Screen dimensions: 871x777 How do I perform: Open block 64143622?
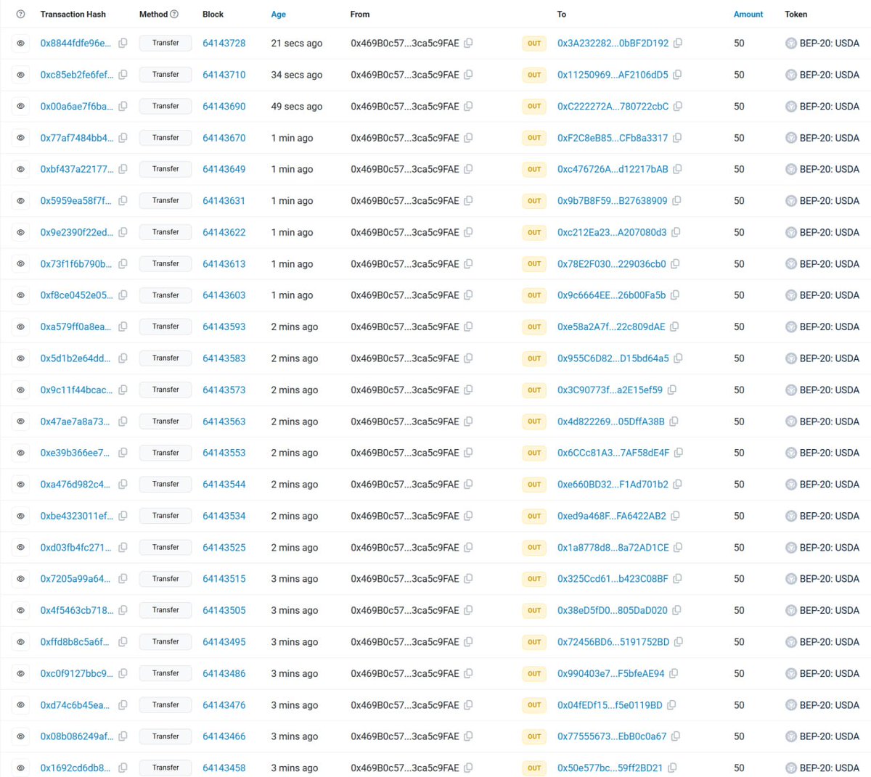[224, 232]
